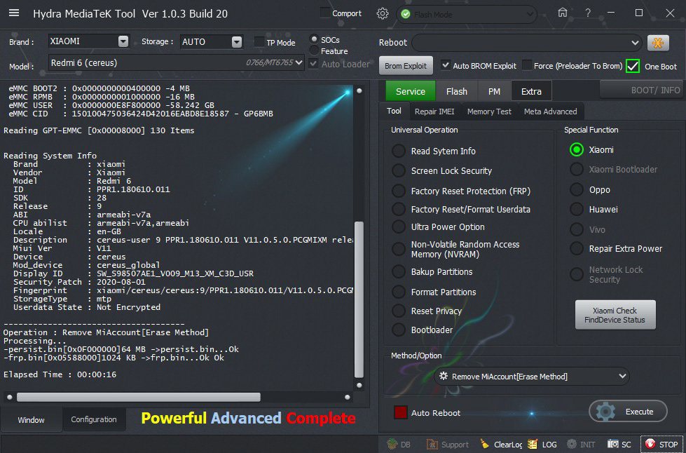This screenshot has height=453, width=686.
Task: Take a screenshot with SC camera icon
Action: pos(613,444)
